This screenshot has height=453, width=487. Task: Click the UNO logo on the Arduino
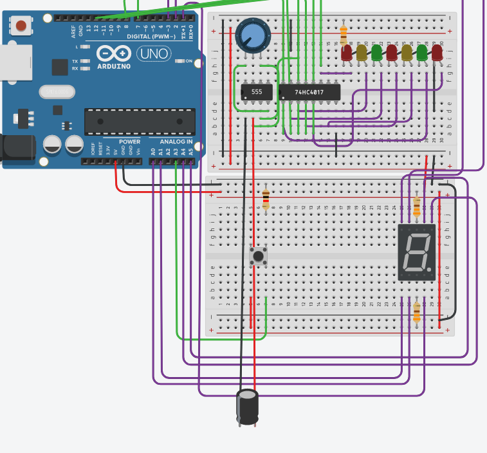pos(153,54)
